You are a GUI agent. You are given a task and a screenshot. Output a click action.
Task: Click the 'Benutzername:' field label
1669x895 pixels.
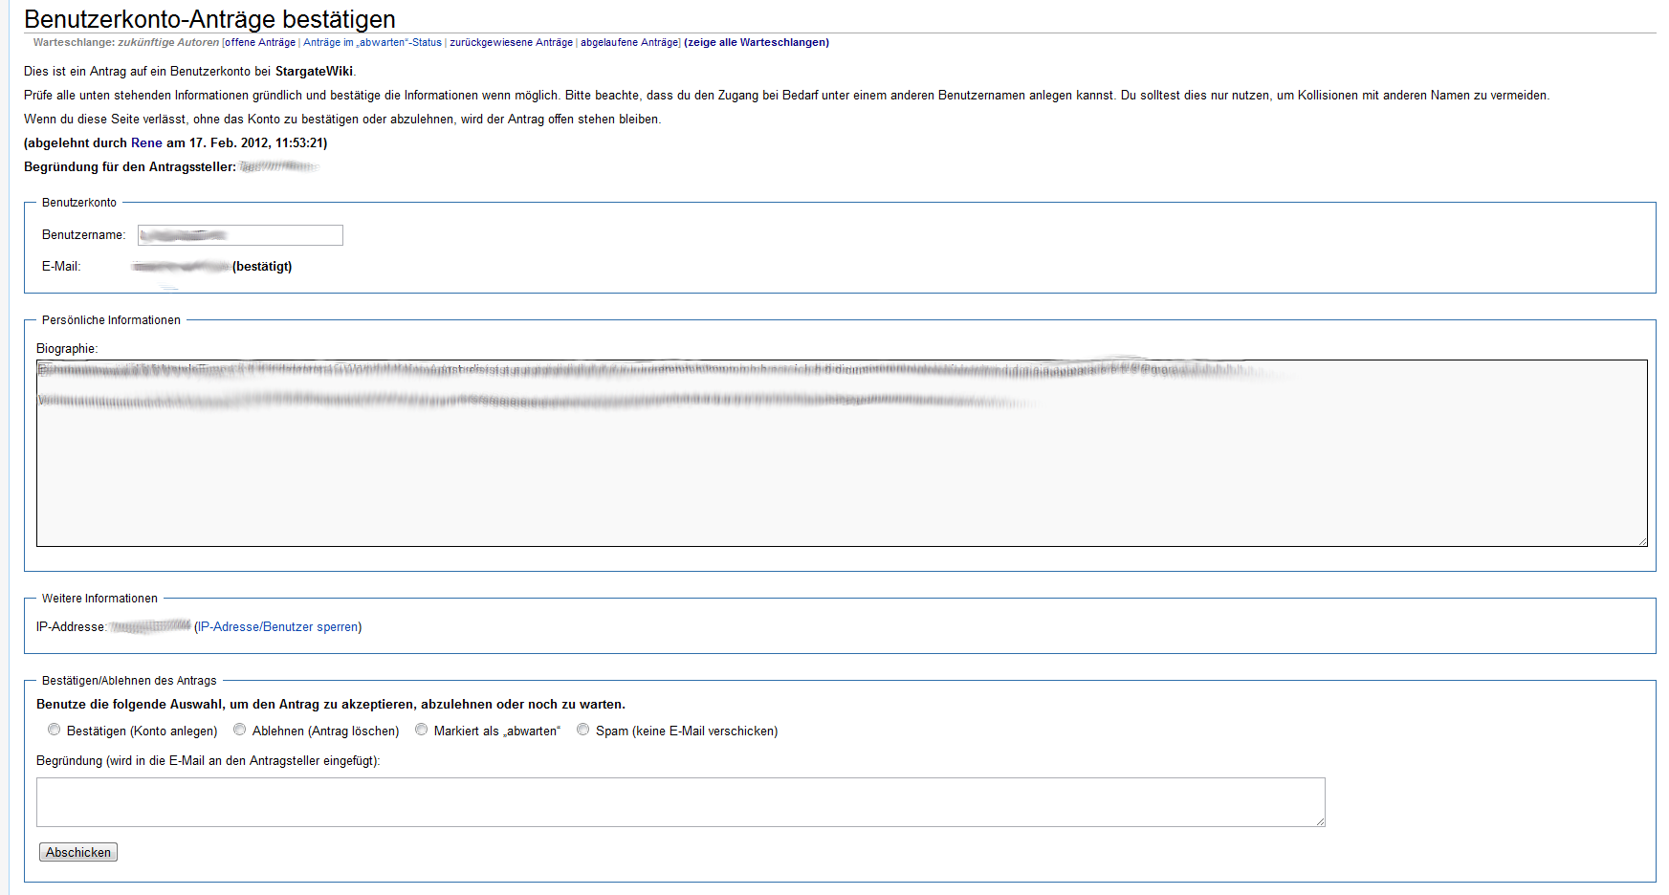[x=83, y=235]
